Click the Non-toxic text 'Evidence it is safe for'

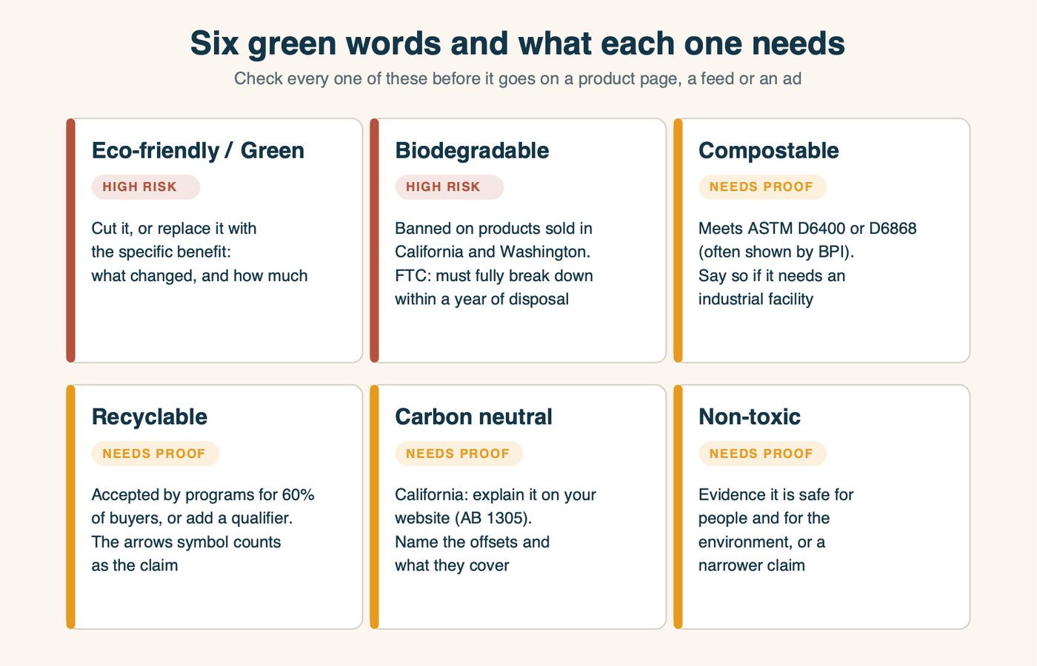tap(776, 495)
